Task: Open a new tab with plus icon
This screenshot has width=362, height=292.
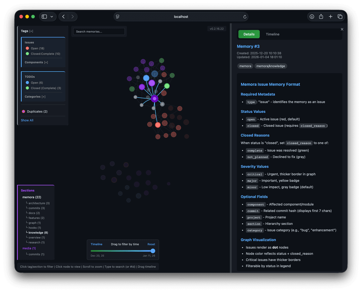Action: (330, 17)
